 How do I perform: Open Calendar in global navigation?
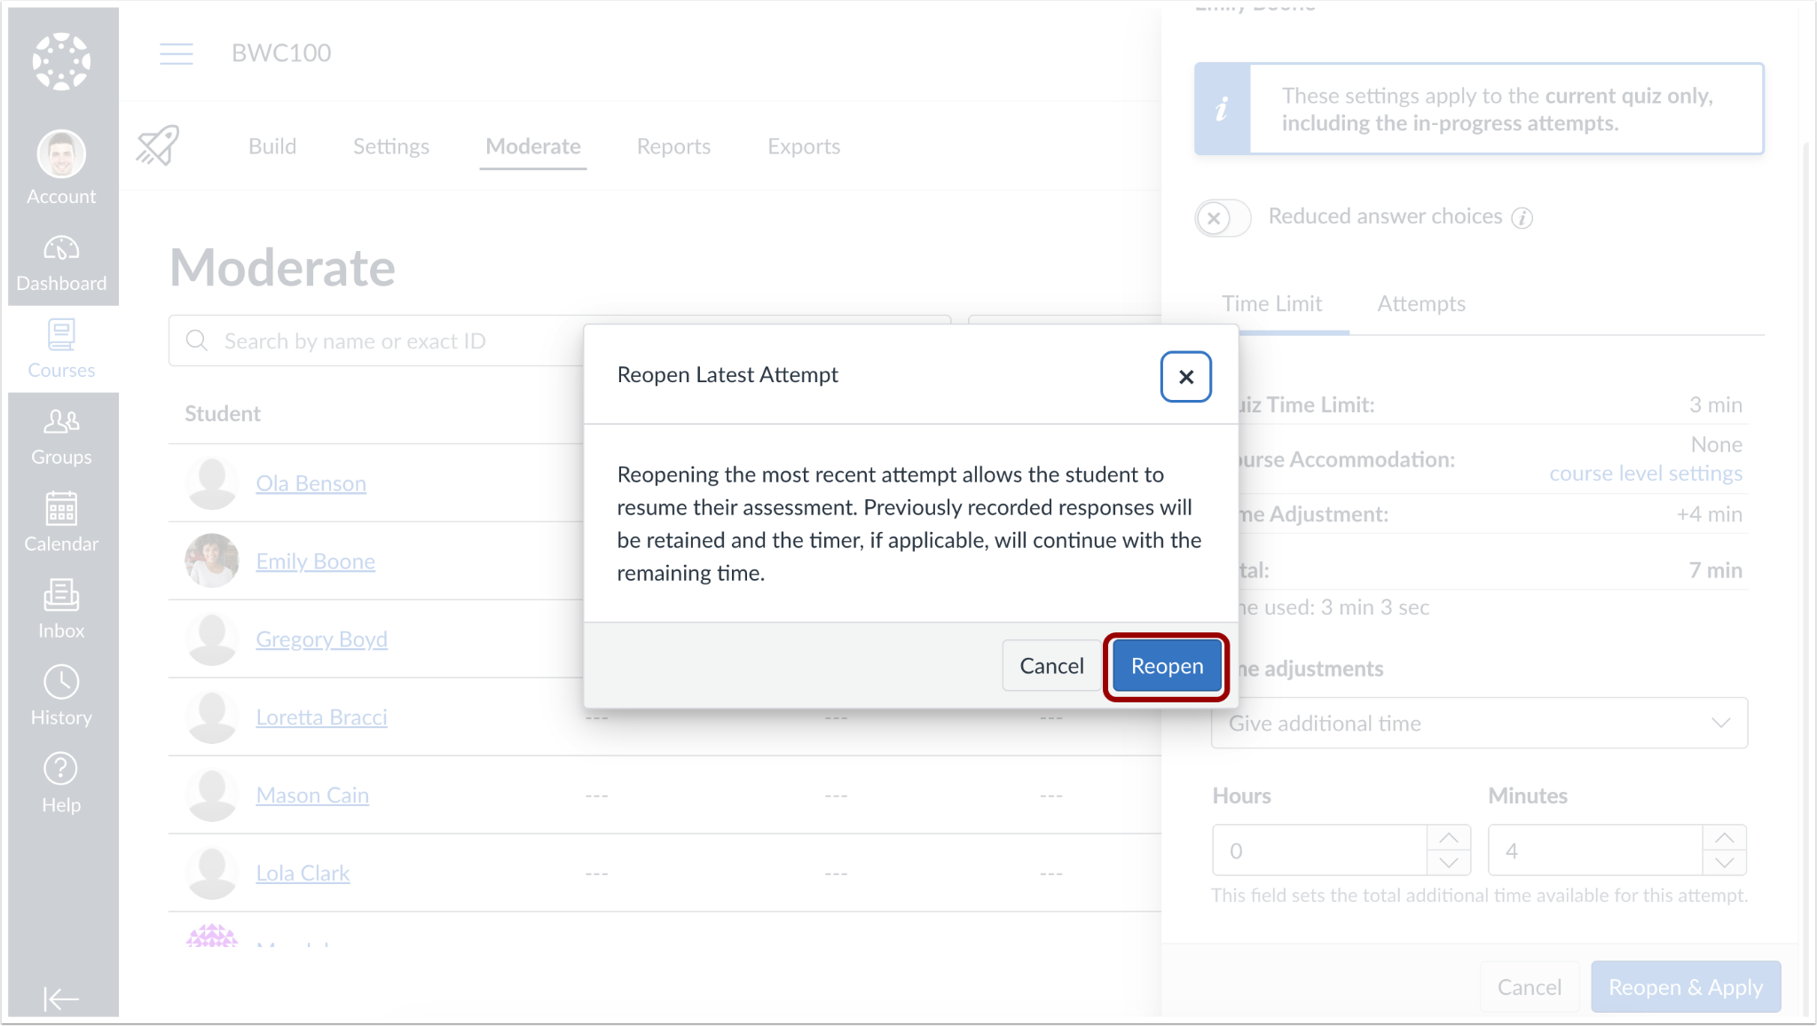(x=61, y=523)
